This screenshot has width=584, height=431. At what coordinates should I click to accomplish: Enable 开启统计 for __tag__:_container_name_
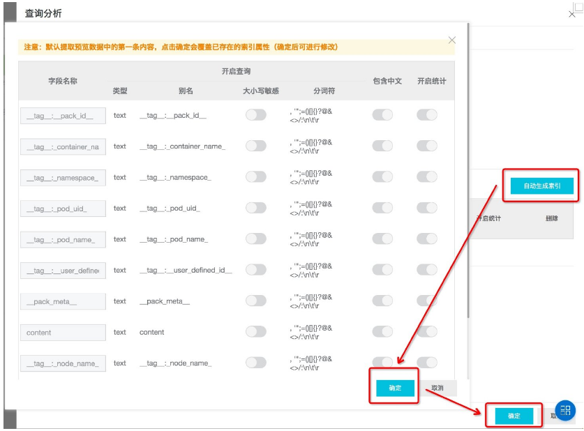[427, 146]
